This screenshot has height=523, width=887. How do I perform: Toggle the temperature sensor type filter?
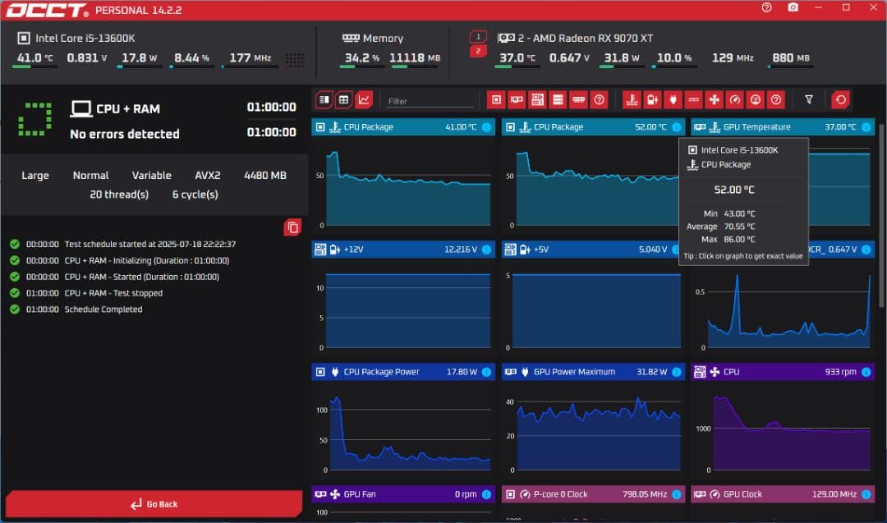click(x=632, y=100)
